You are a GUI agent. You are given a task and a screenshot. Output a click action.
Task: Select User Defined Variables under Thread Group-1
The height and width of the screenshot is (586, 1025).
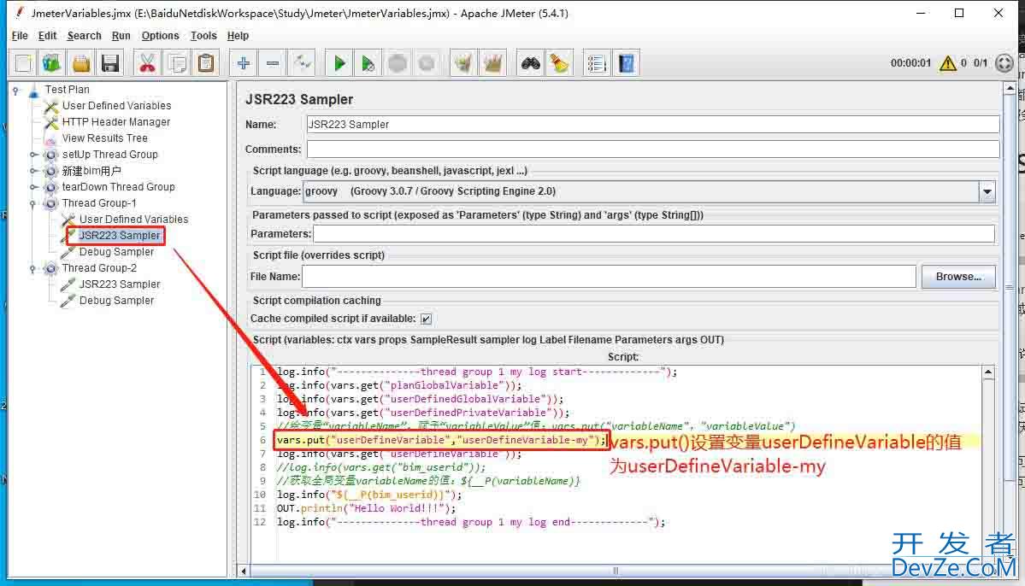click(133, 220)
